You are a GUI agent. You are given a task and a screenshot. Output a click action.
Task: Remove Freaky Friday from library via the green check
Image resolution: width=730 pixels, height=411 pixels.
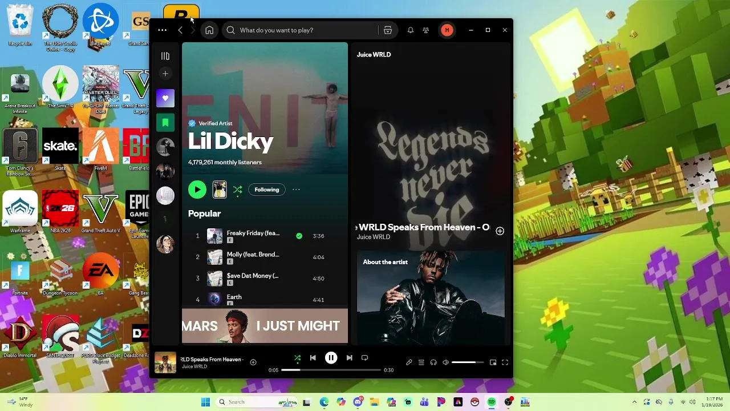(x=299, y=236)
